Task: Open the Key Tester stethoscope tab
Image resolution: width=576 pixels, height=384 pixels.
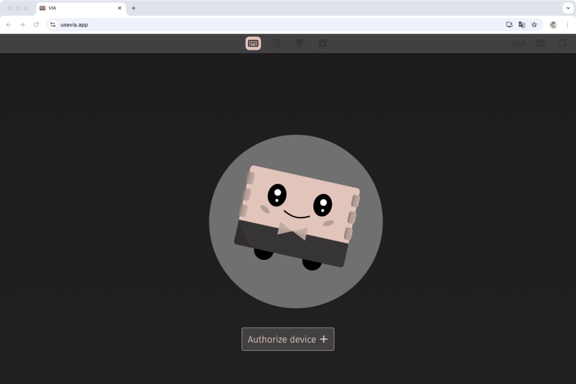Action: pos(276,43)
